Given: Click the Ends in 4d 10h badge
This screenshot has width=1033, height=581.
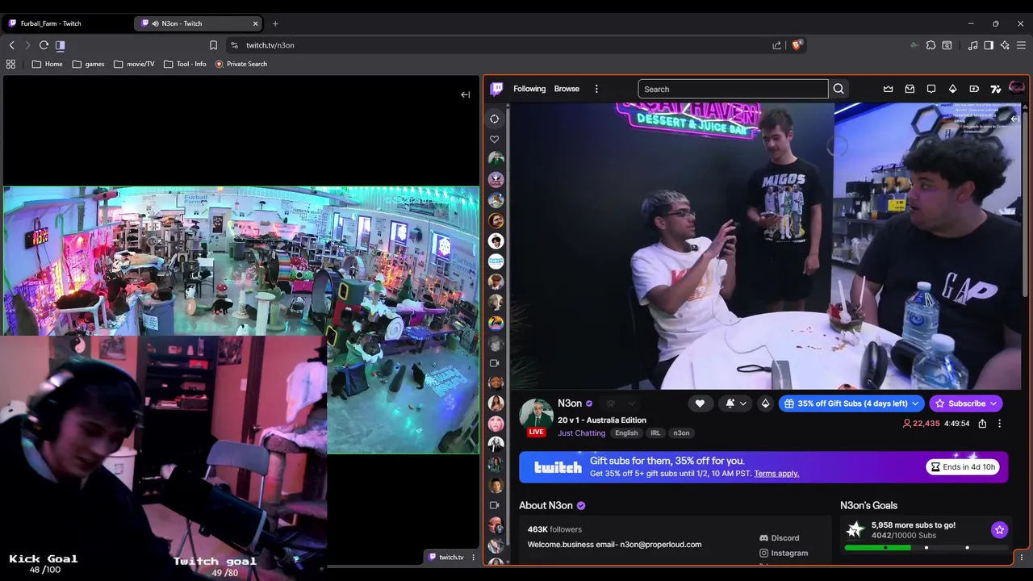Looking at the screenshot, I should pos(963,467).
